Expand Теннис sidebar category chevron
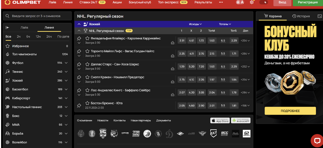The height and width of the screenshot is (148, 323). pos(66,72)
